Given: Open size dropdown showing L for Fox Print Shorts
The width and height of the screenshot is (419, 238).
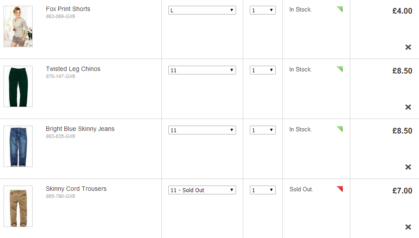Looking at the screenshot, I should pyautogui.click(x=202, y=10).
